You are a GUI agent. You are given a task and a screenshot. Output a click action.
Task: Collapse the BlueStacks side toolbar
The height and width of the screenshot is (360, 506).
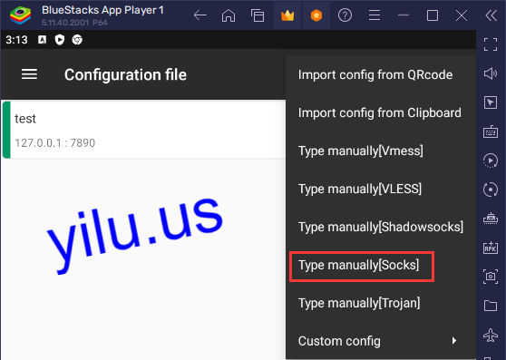491,15
